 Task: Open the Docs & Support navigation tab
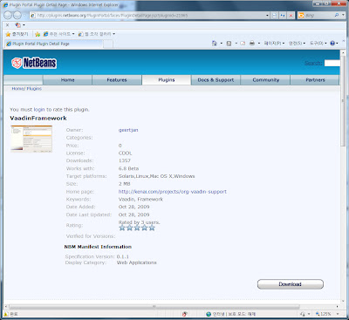pyautogui.click(x=216, y=80)
